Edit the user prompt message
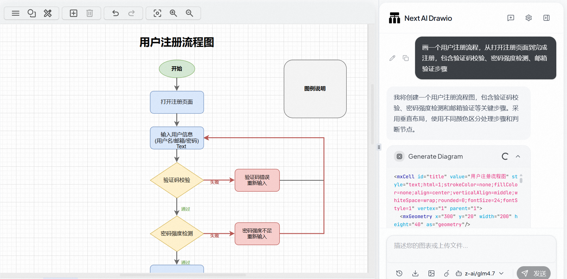Viewport: 567px width, 279px height. (392, 58)
